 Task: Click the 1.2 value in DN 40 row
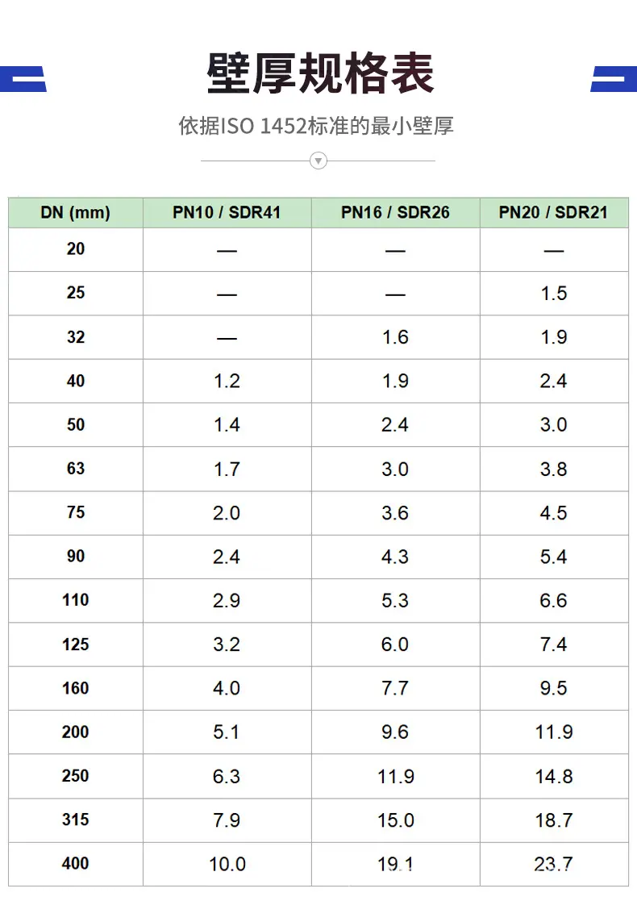[x=227, y=381]
